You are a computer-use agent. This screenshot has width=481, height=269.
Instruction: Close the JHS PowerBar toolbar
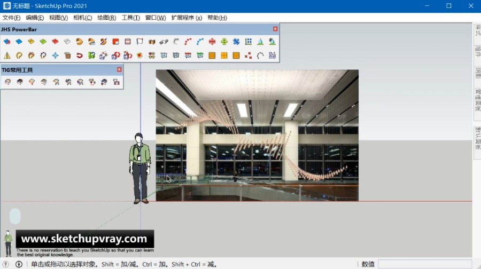(275, 29)
